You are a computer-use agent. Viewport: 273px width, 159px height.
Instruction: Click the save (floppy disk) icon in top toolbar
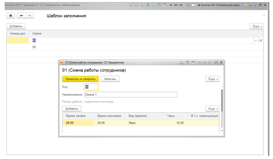click(131, 5)
